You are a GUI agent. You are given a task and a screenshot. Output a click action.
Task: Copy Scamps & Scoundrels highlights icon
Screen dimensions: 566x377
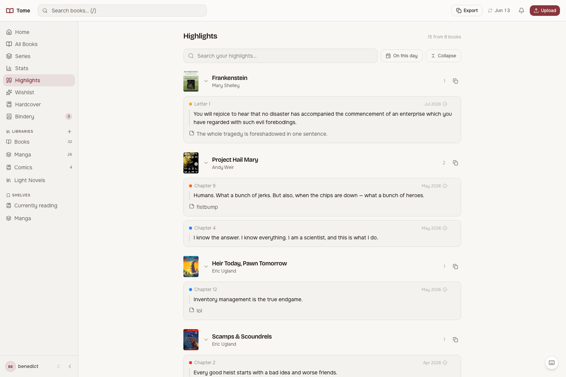(x=455, y=340)
